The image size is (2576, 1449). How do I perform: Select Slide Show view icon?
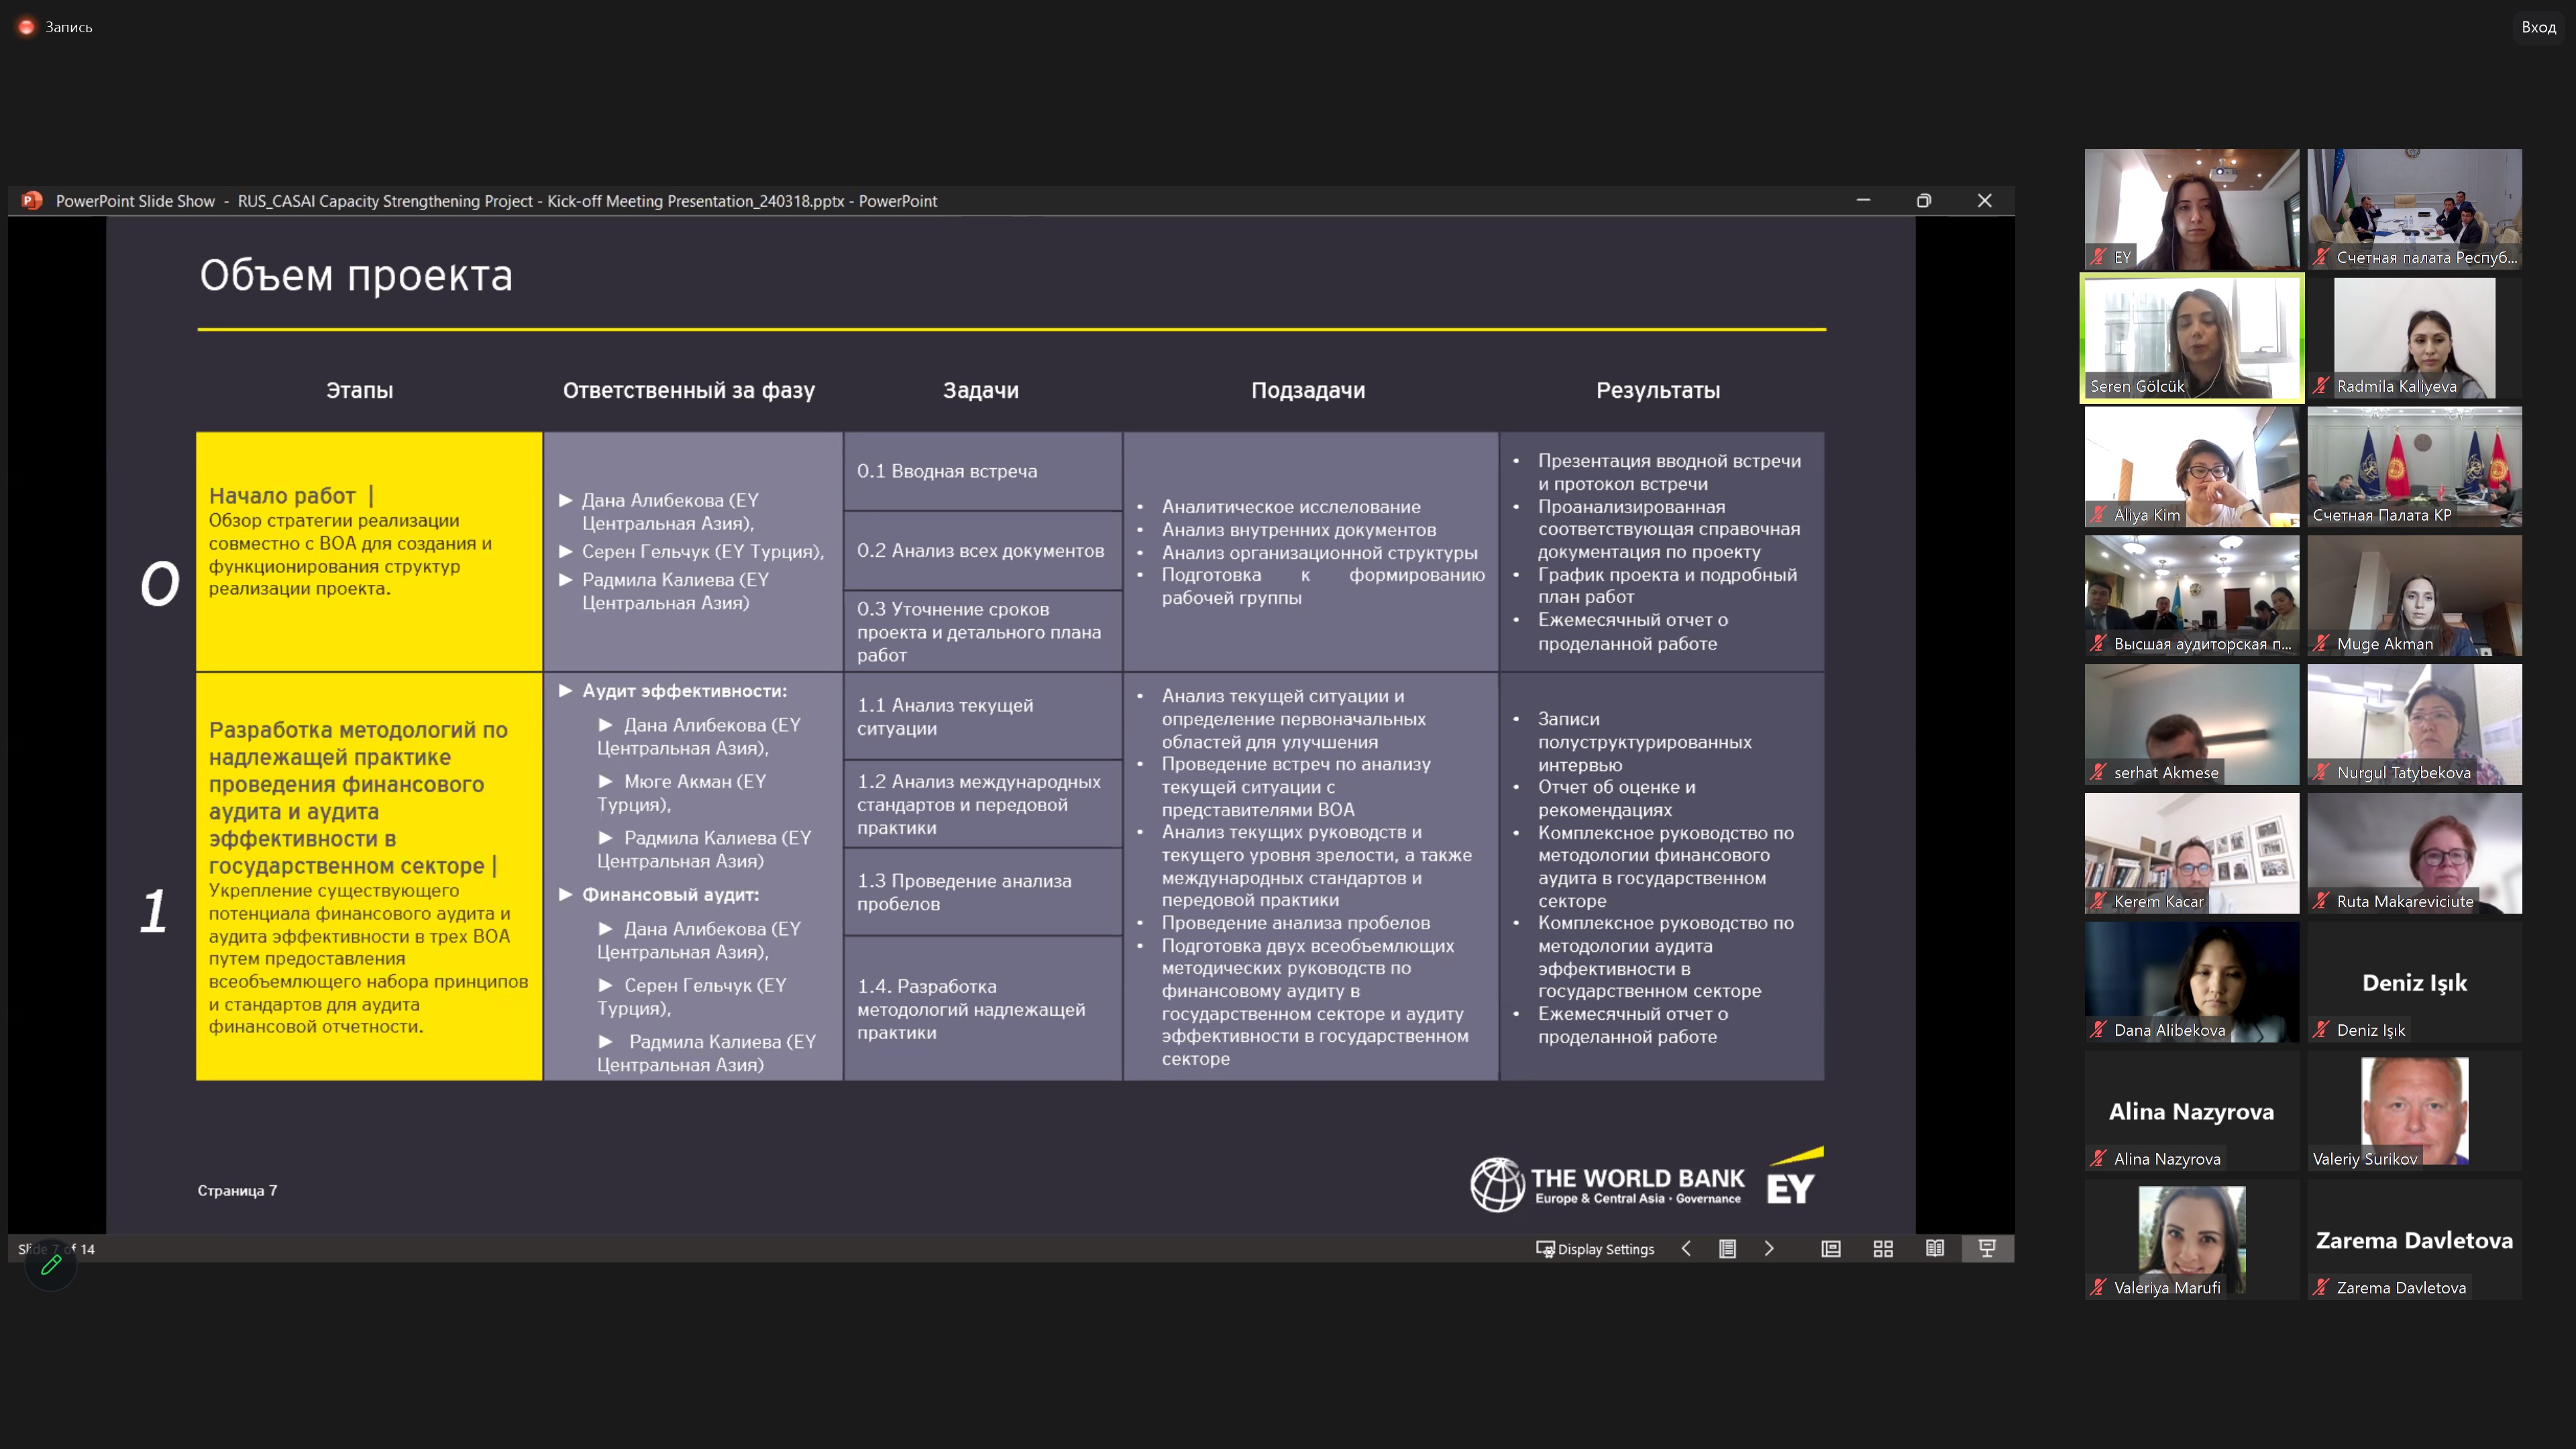[1986, 1248]
